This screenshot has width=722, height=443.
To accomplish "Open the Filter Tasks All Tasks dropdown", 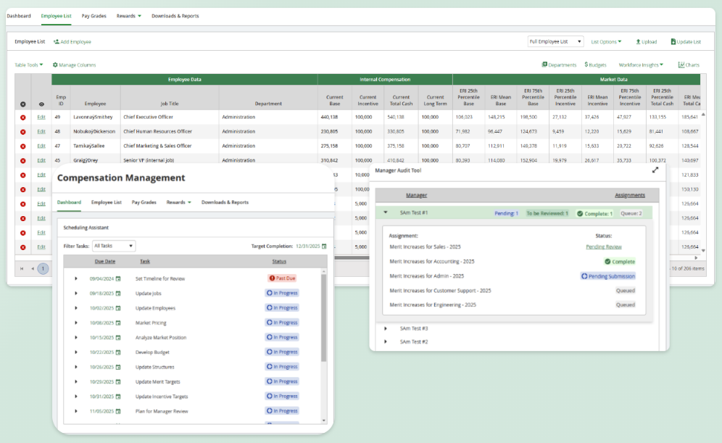I will click(113, 247).
